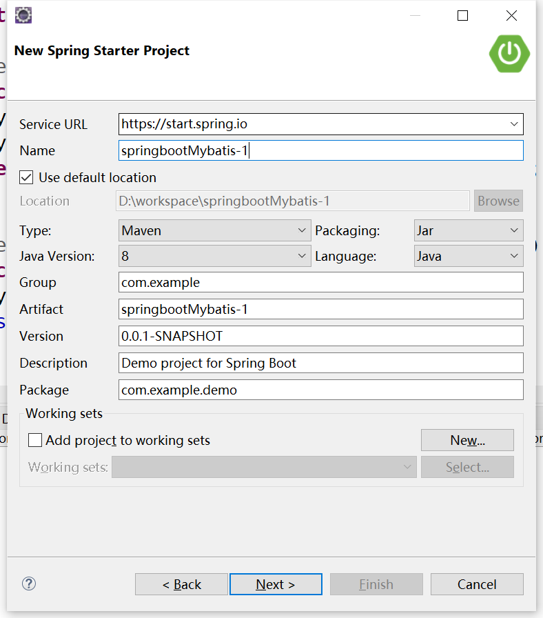Click the Package field com.example.demo
This screenshot has height=618, width=543.
pos(320,390)
